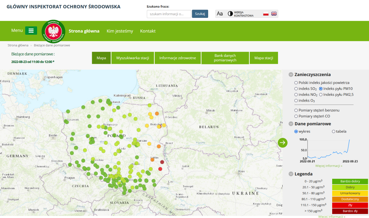Viewport: 369px width, 218px height.
Task: Open the Informacje zdrowotne tab
Action: click(178, 58)
